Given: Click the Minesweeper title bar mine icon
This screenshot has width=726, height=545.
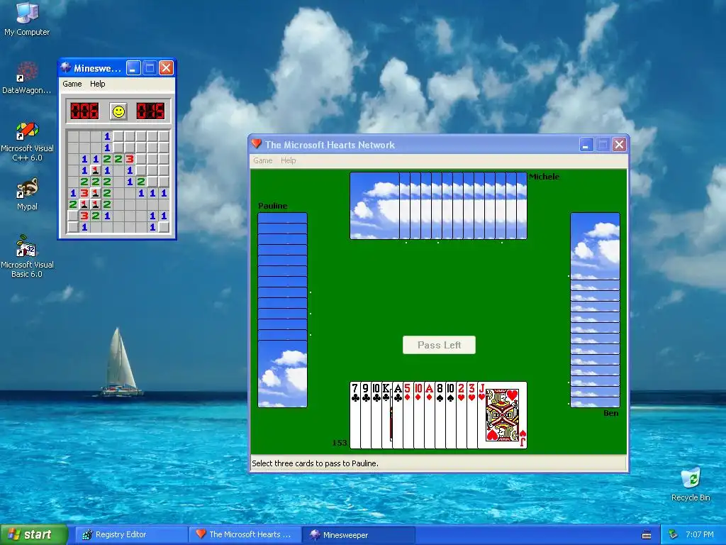Looking at the screenshot, I should tap(66, 67).
